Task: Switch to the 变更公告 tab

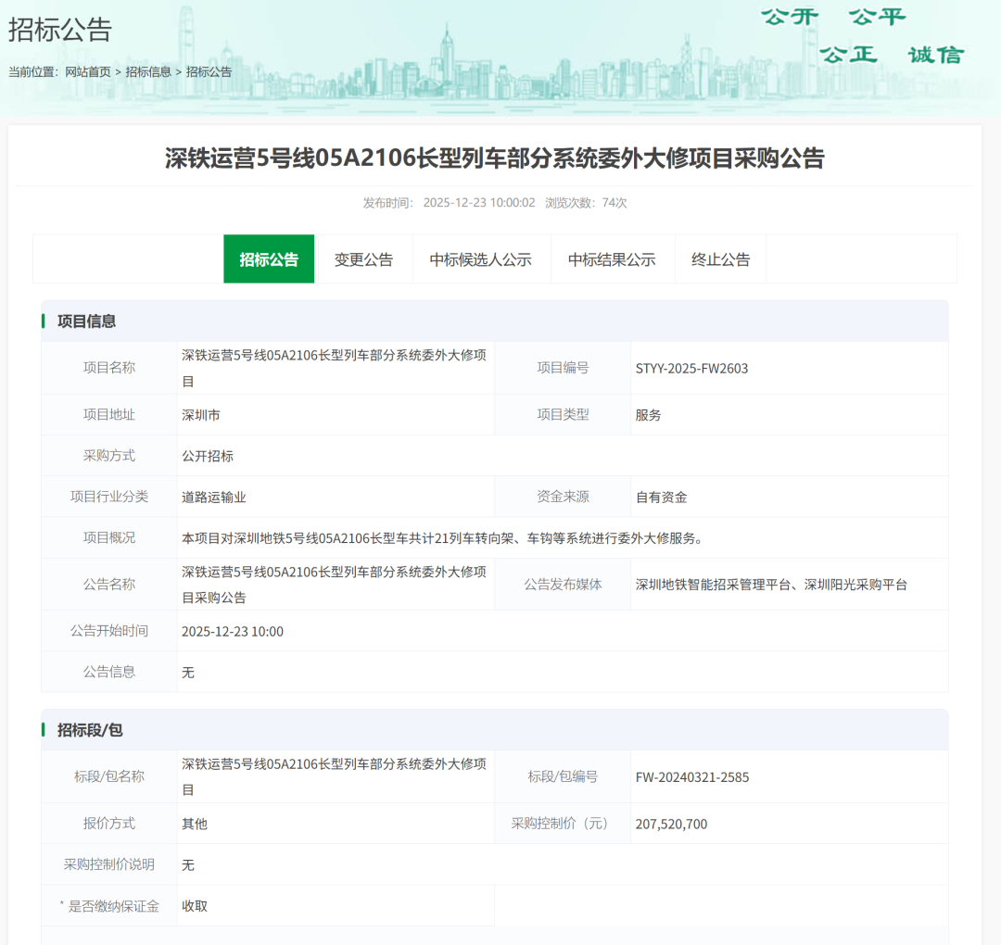Action: click(363, 259)
